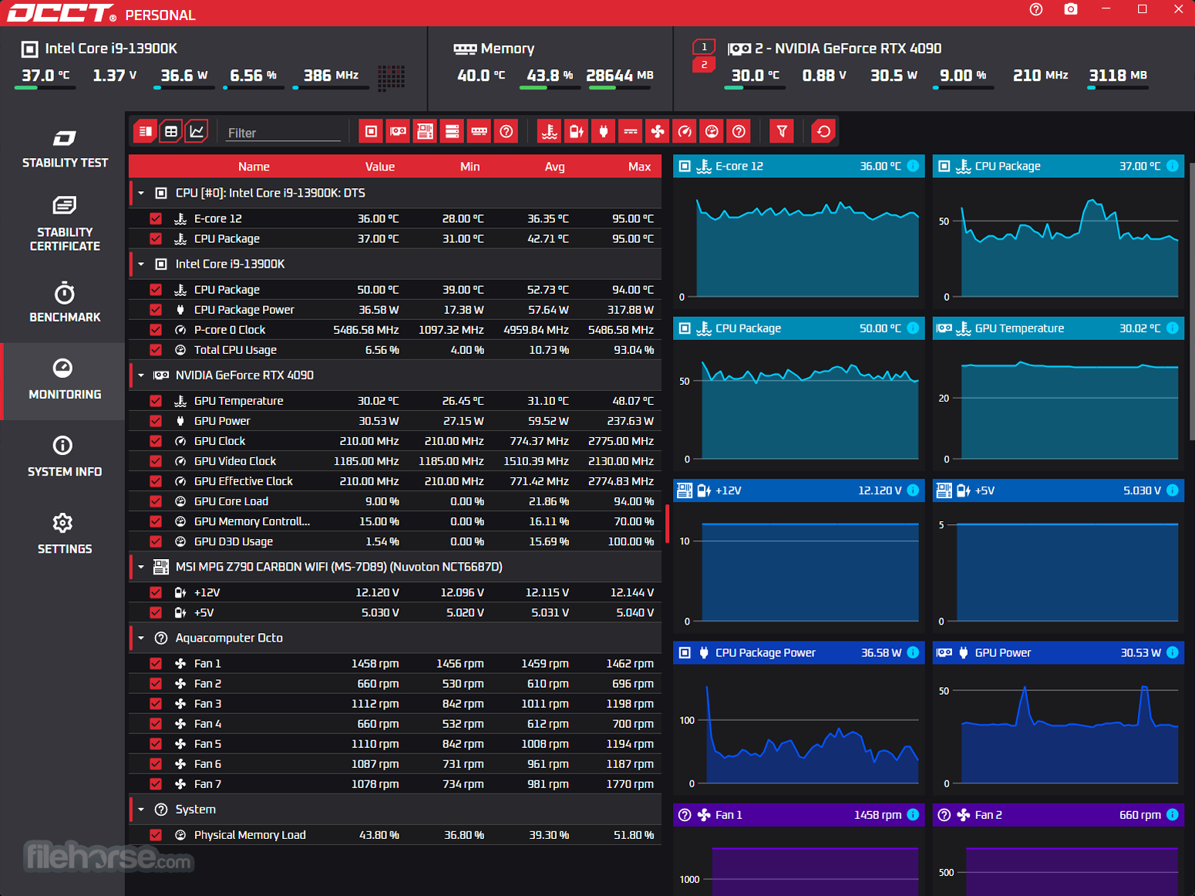The image size is (1195, 896).
Task: Uncheck the P-core 0 Clock checkbox
Action: point(156,329)
